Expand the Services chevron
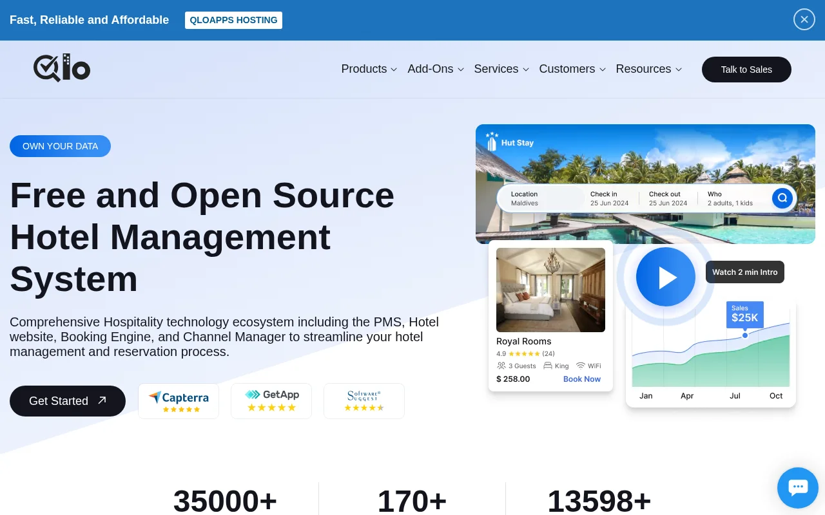Viewport: 825px width, 515px height. pyautogui.click(x=526, y=70)
